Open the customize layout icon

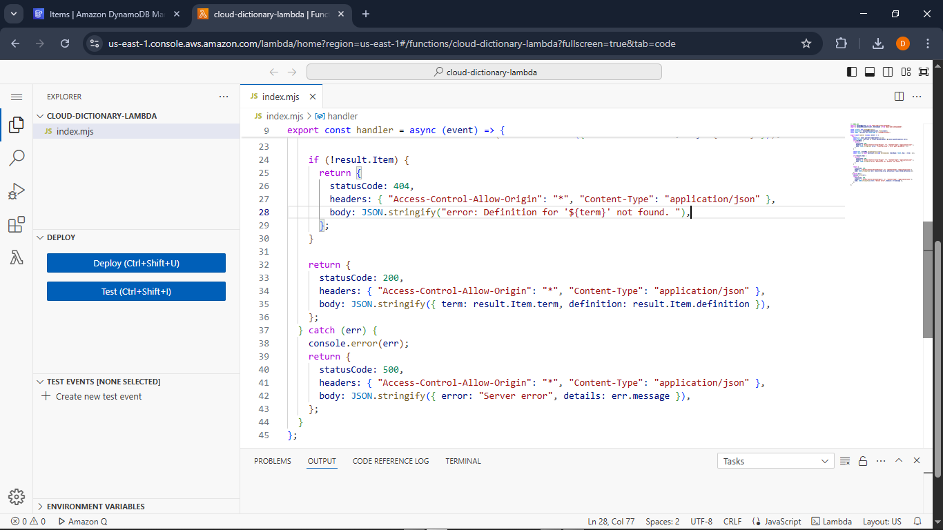pyautogui.click(x=906, y=71)
